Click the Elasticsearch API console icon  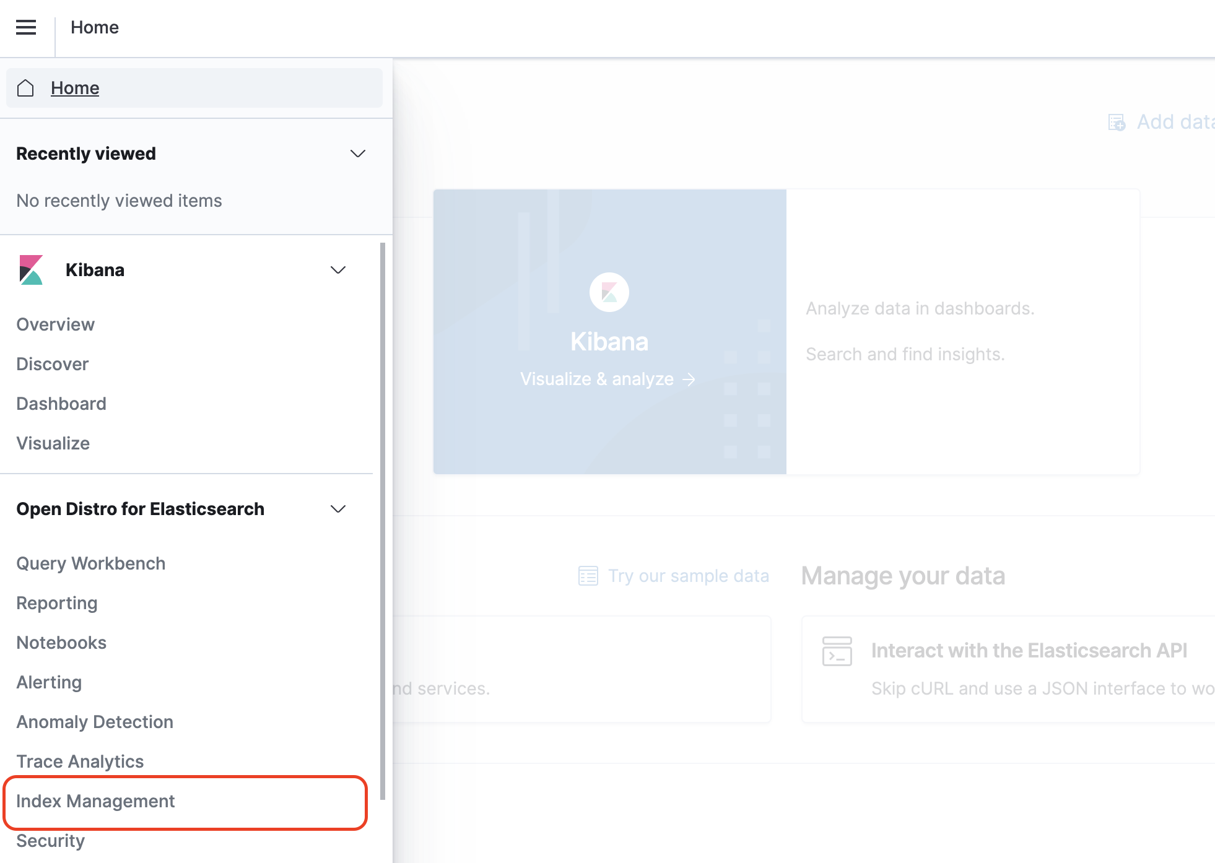pos(837,651)
